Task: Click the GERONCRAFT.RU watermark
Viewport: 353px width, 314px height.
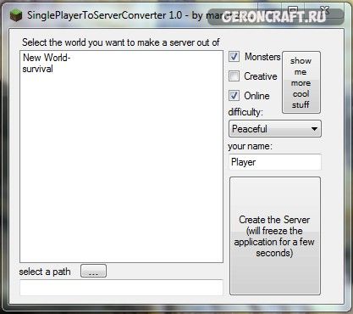Action: 273,17
